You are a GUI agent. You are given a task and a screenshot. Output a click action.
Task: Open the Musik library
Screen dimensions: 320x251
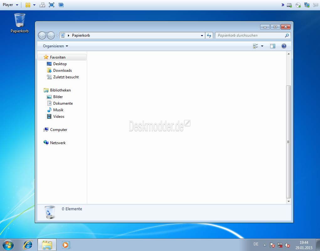tap(58, 110)
